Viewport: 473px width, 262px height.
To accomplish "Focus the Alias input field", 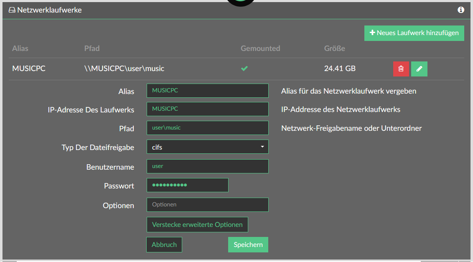I will 207,91.
